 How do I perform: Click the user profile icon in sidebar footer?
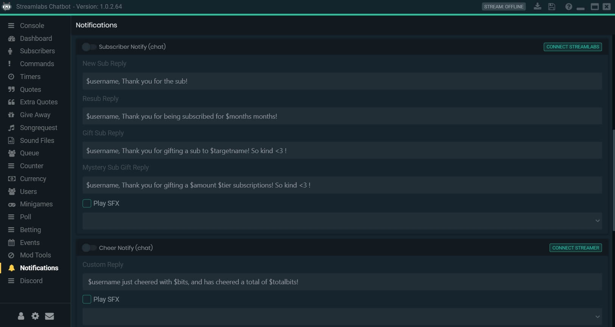coord(21,316)
